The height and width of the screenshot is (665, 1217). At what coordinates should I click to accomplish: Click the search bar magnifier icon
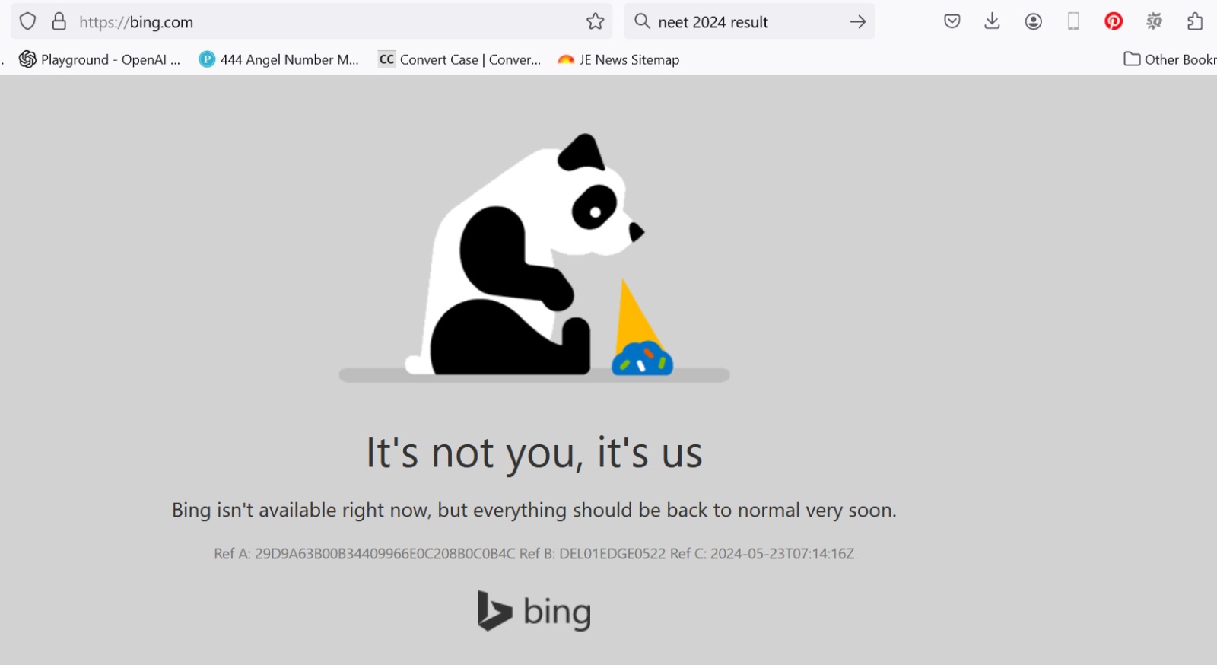pos(643,21)
